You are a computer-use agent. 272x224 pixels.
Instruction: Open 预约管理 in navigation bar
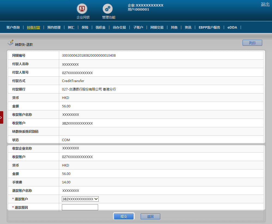point(54,27)
